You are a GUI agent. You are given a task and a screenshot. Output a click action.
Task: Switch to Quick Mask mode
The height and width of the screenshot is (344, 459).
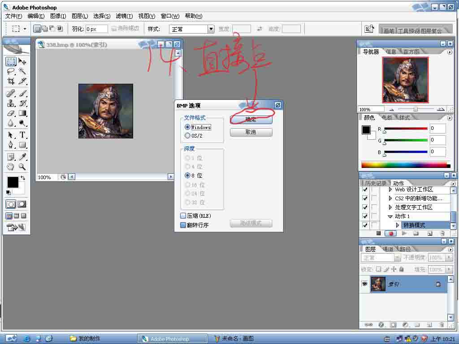[22, 204]
